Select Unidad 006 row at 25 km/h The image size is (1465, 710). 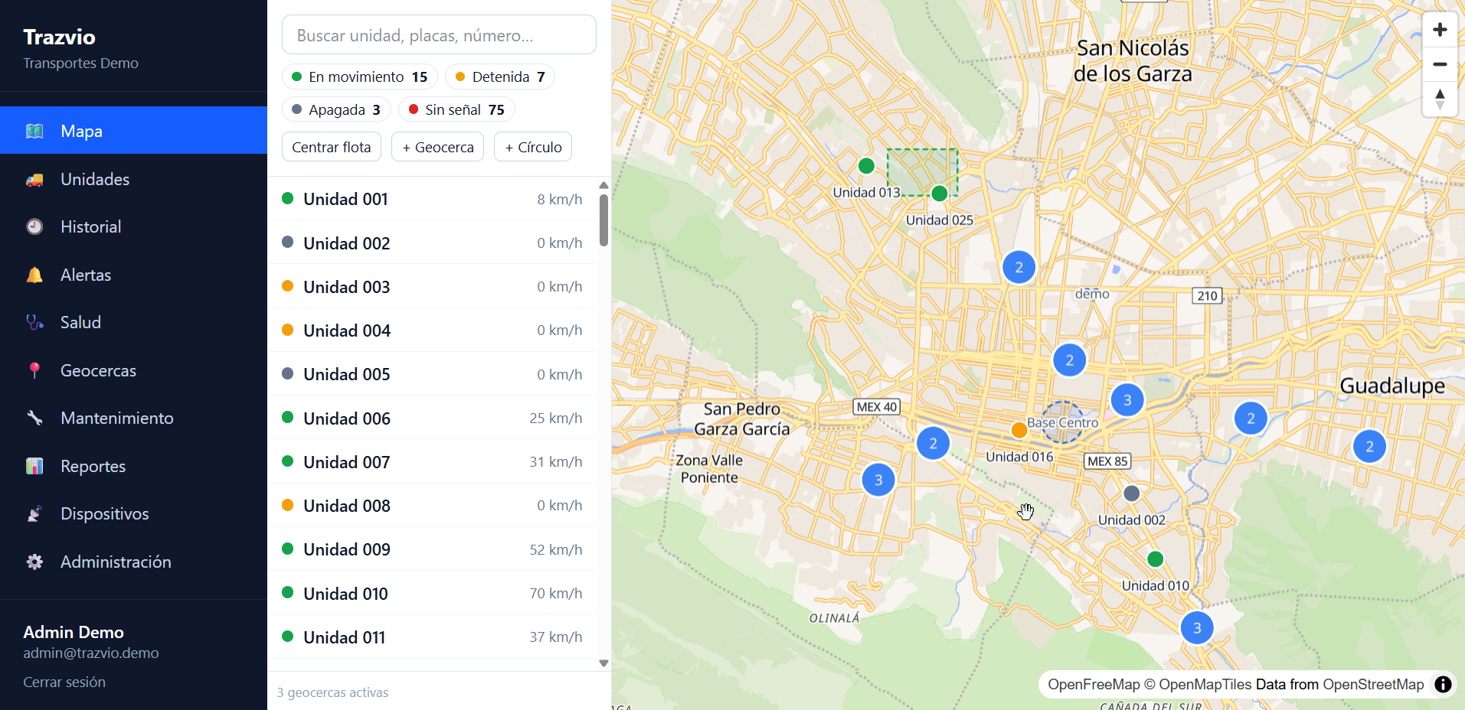432,419
